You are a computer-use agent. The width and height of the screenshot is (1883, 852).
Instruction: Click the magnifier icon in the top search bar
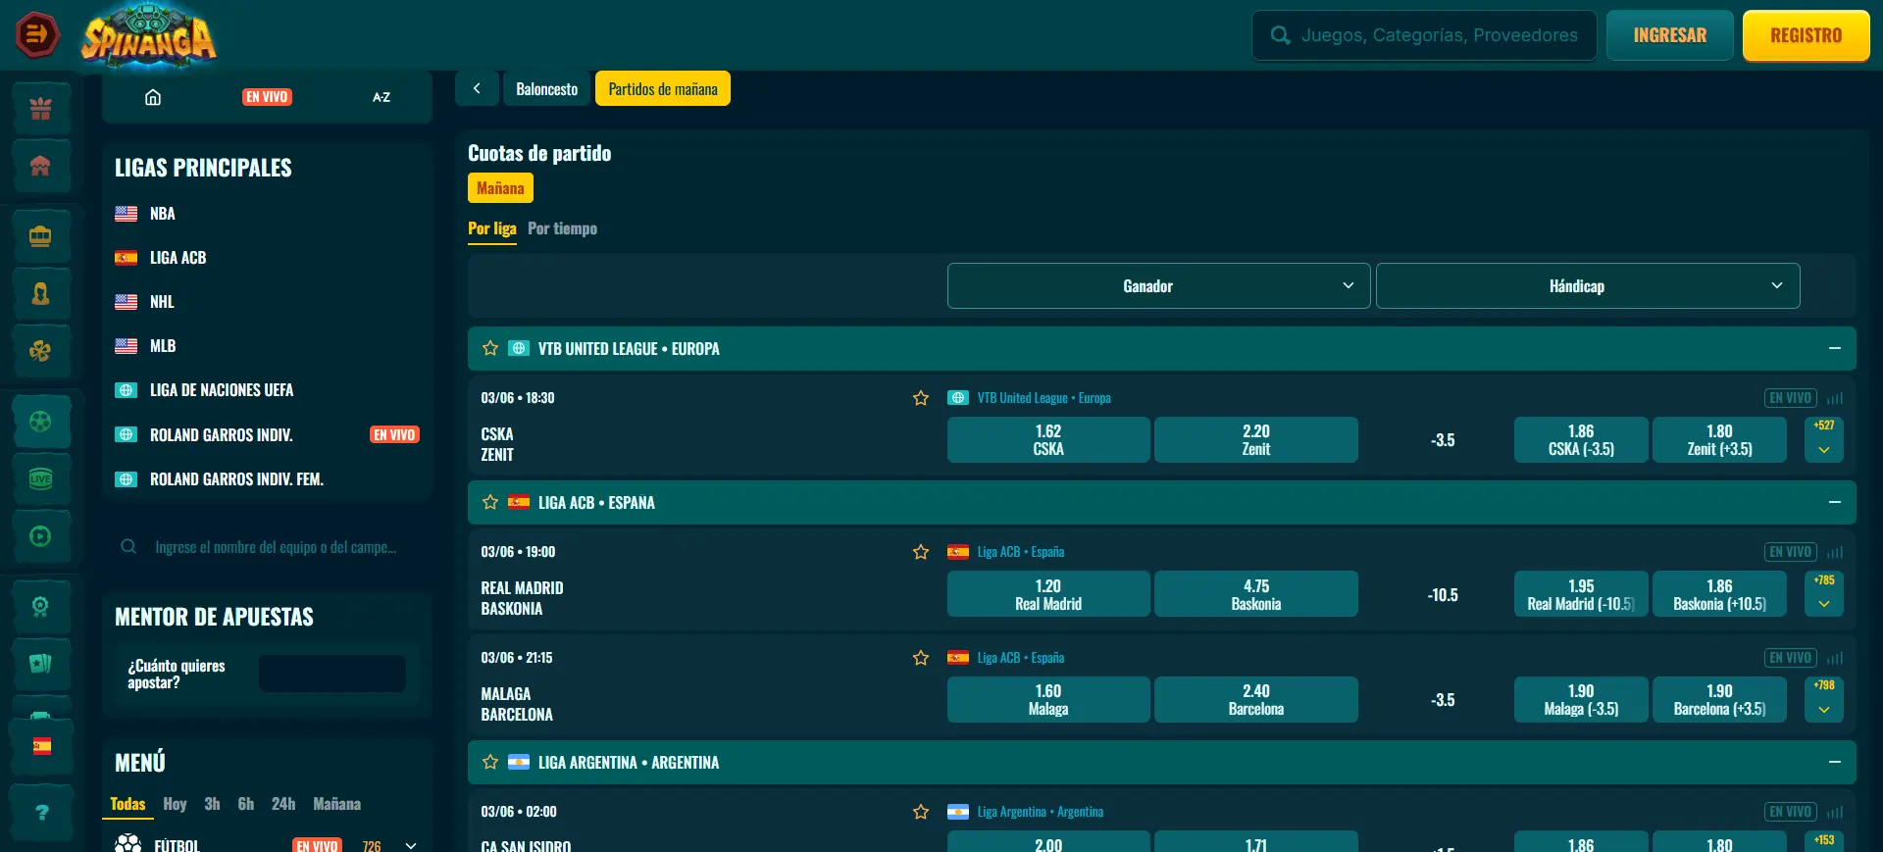coord(1280,35)
